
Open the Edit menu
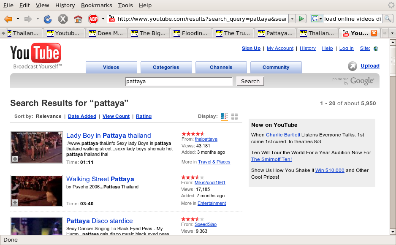24,5
